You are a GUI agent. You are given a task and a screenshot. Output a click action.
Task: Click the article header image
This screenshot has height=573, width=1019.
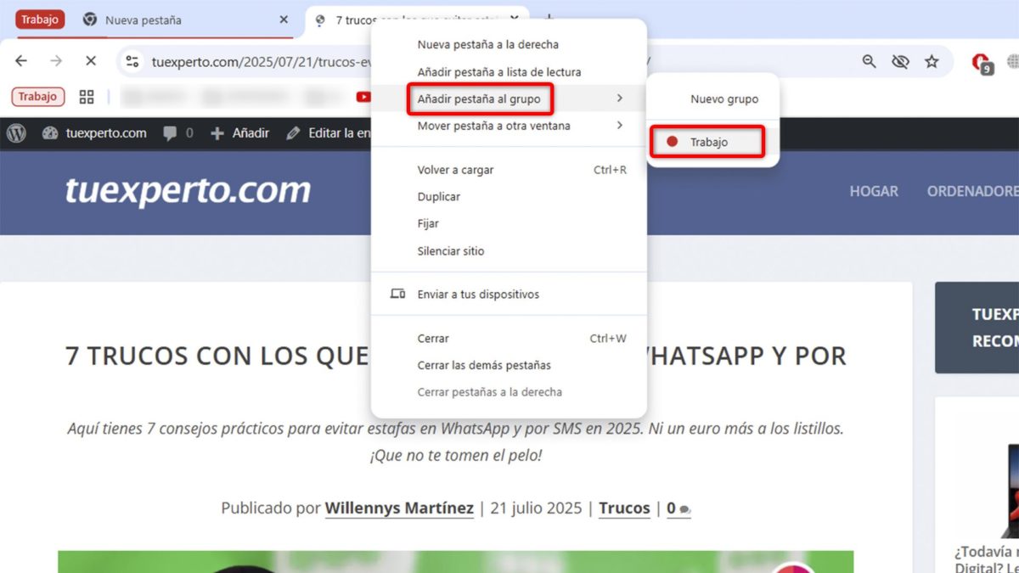point(455,561)
